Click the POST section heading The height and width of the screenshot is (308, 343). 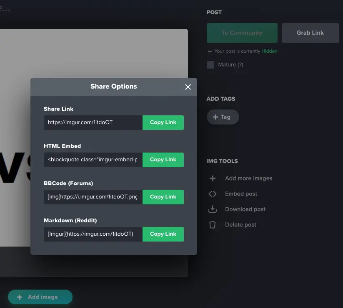[x=214, y=12]
